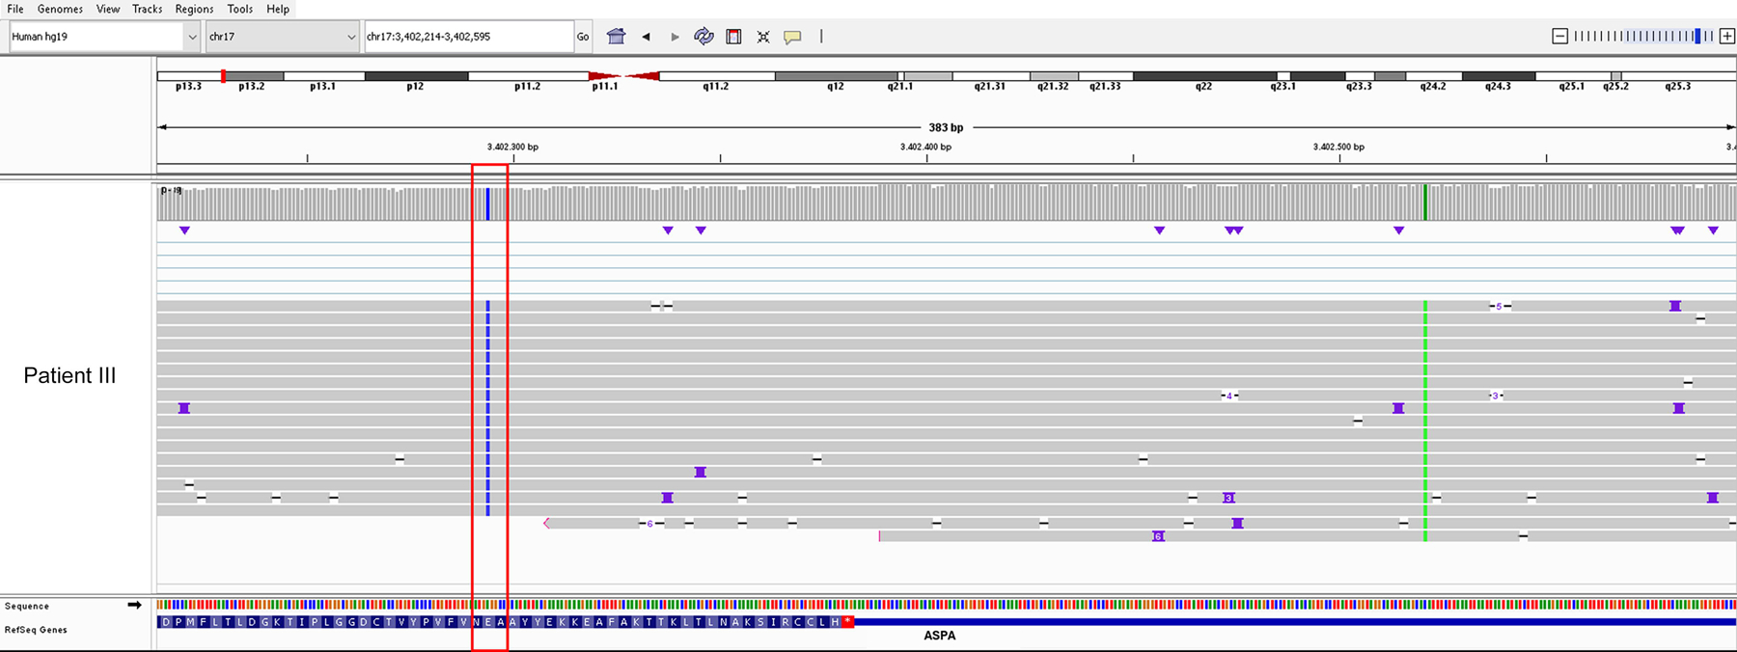The width and height of the screenshot is (1737, 652).
Task: Click the blue mismatch base in top read
Action: click(x=488, y=306)
